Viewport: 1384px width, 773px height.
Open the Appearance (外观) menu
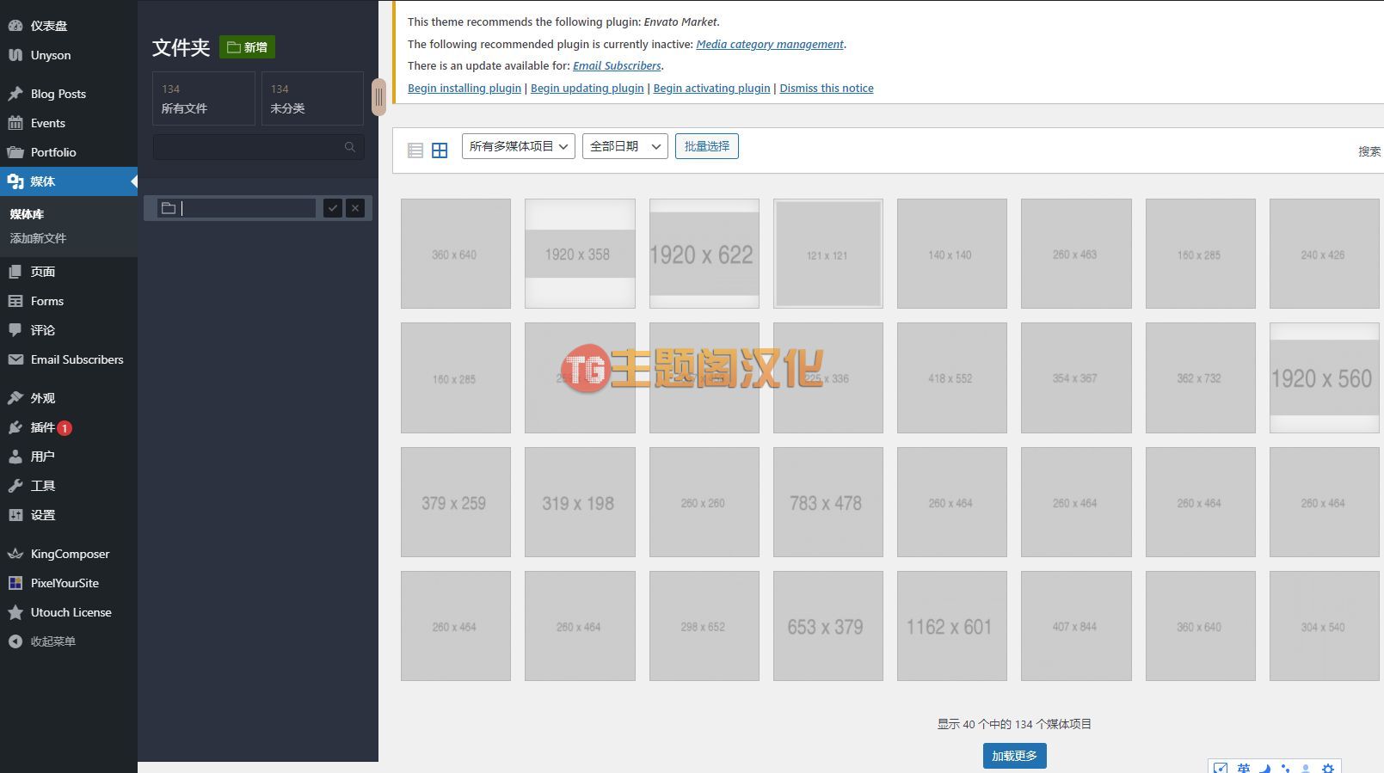(69, 398)
